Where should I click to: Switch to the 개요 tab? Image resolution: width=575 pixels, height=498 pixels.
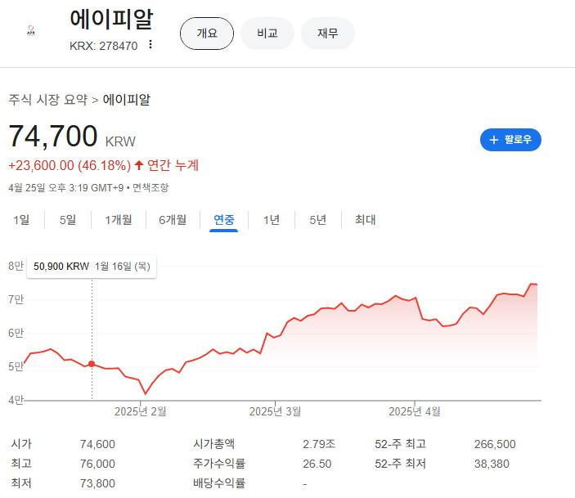click(x=207, y=34)
